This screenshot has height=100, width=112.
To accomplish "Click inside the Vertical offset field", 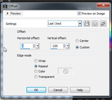I will pos(57,46).
